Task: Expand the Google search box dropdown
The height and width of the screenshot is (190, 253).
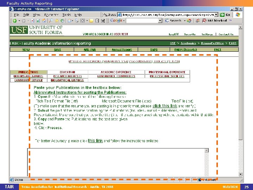Action: pyautogui.click(x=160, y=20)
